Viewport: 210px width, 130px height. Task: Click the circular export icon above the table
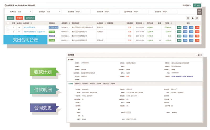click(197, 18)
